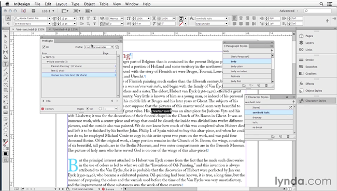
Task: Toggle the Preflight On checkbox
Action: [44, 47]
